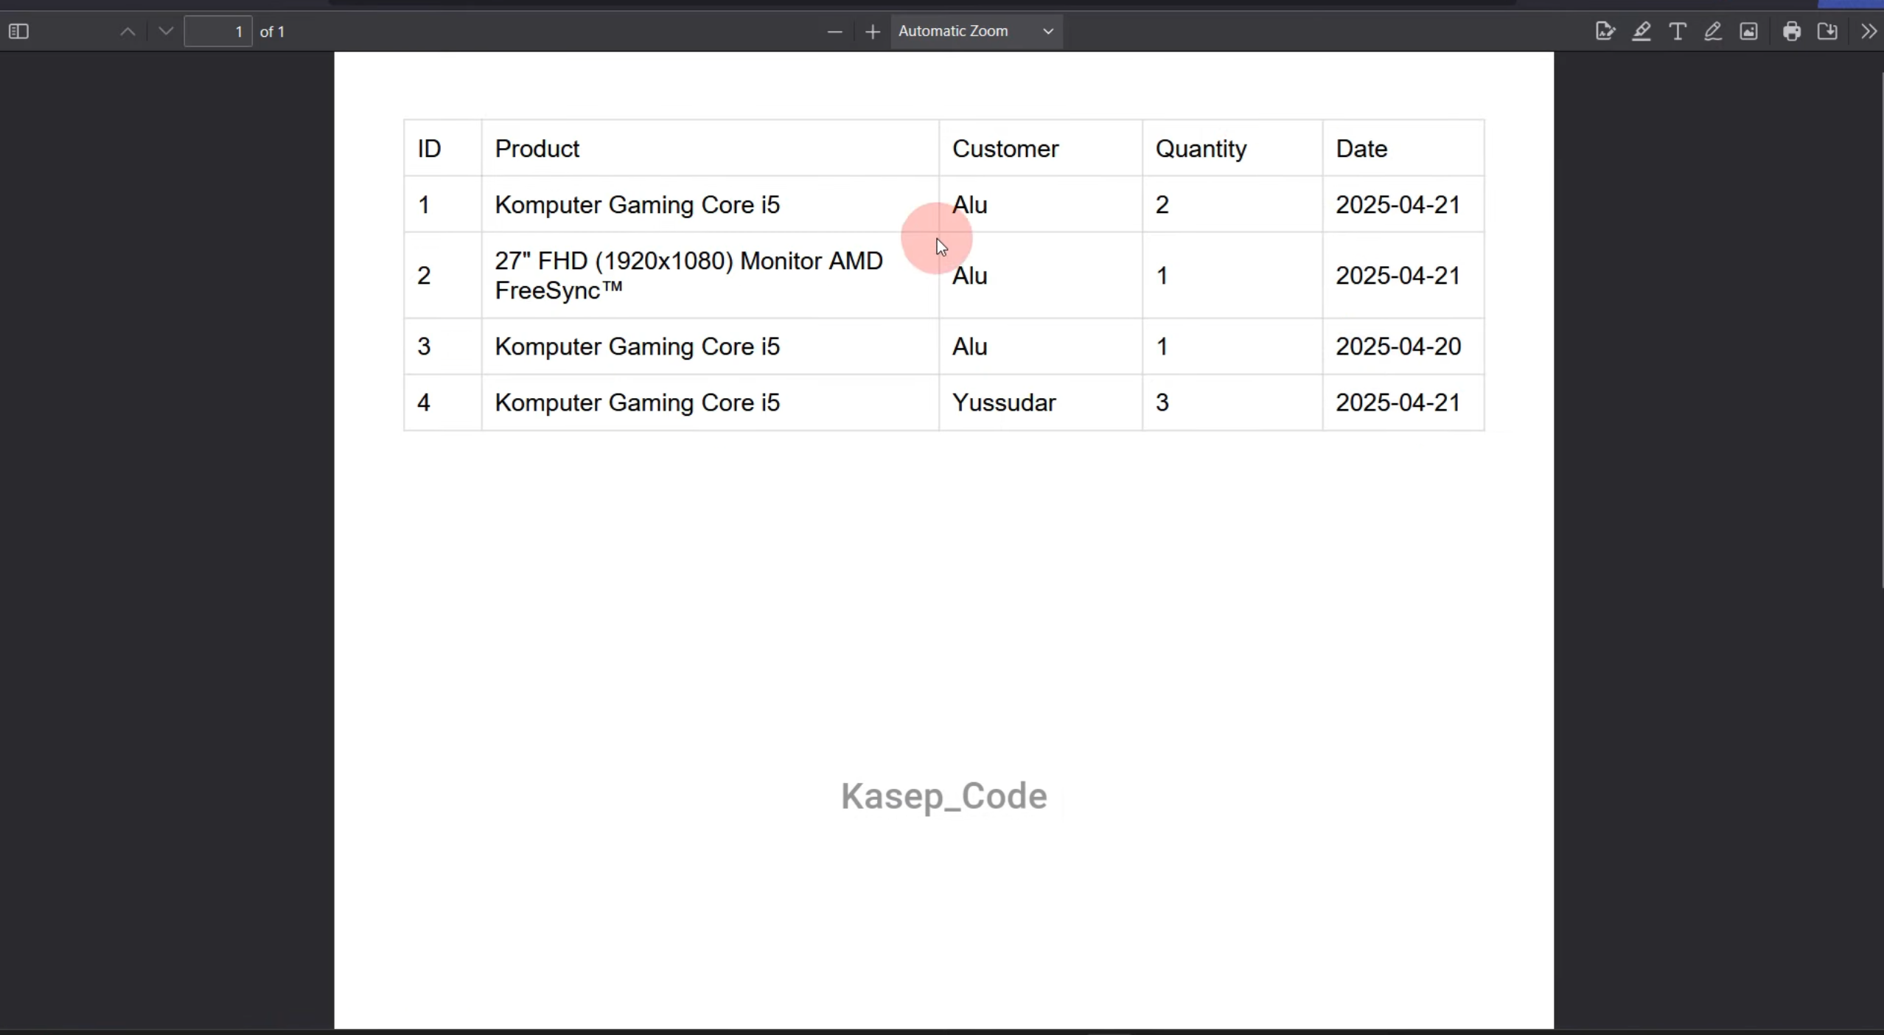
Task: Click Komputer Gaming Core i5 in row 4
Action: [638, 402]
